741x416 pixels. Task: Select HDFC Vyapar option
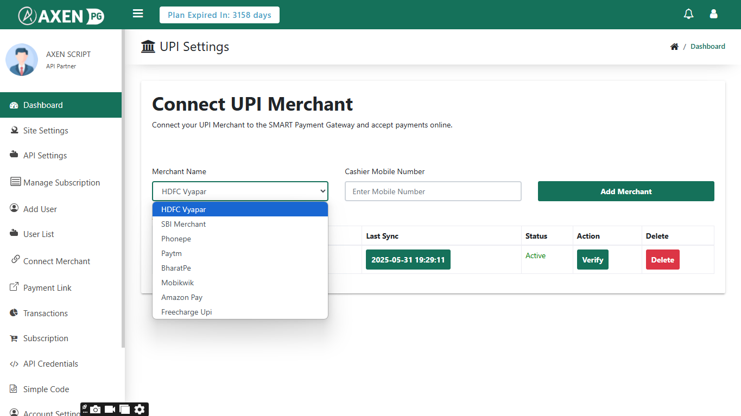(x=240, y=209)
